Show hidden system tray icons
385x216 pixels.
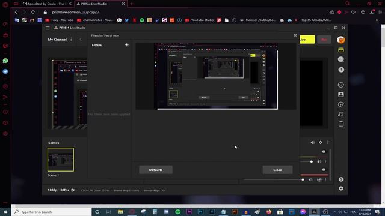click(334, 212)
